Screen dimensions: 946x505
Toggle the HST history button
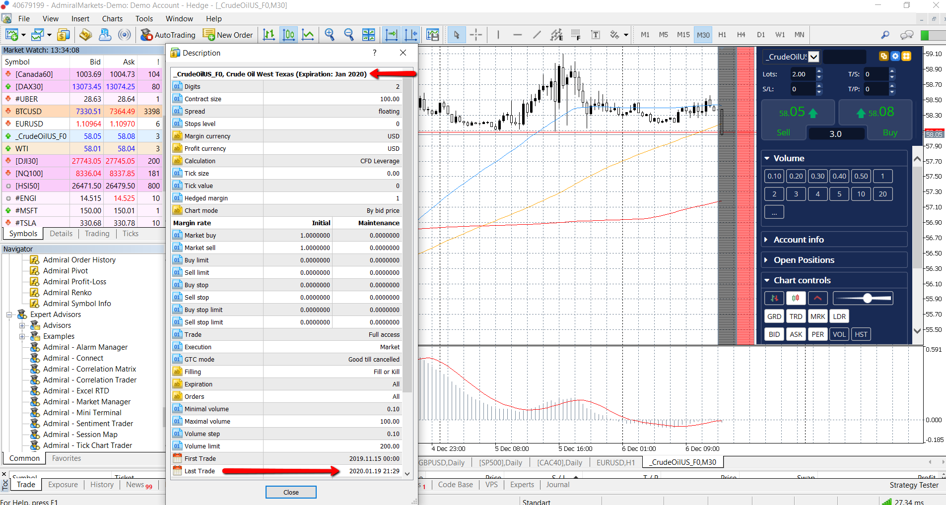[x=861, y=334]
